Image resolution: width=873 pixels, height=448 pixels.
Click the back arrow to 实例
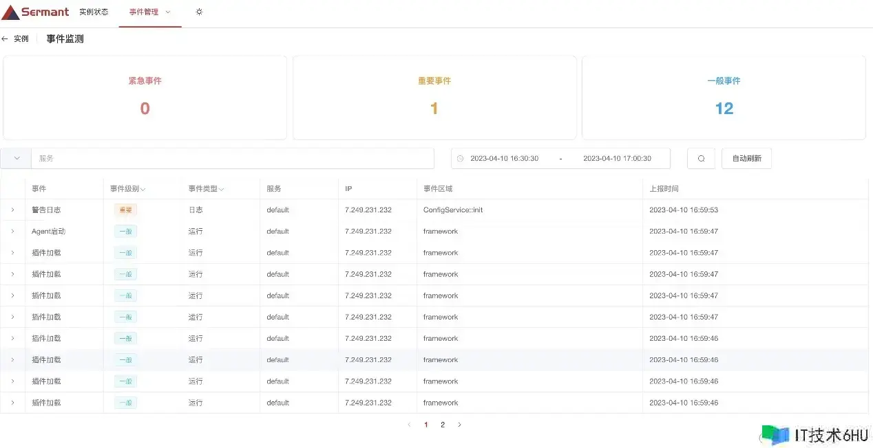[6, 39]
